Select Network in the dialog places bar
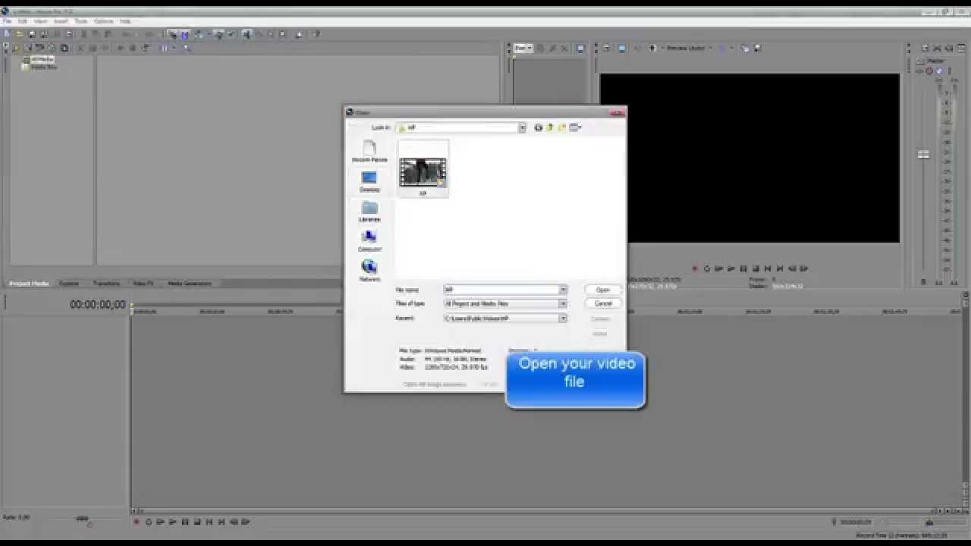 pyautogui.click(x=369, y=271)
